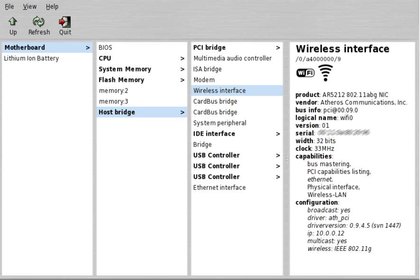Click the wireless signal waves icon
The image size is (420, 280).
325,72
